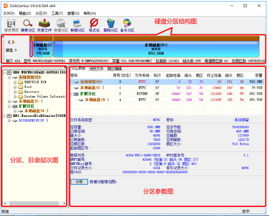Expand DISKGENIUS(F:) tree node
Image resolution: width=269 pixels, height=216 pixels.
(x=9, y=121)
